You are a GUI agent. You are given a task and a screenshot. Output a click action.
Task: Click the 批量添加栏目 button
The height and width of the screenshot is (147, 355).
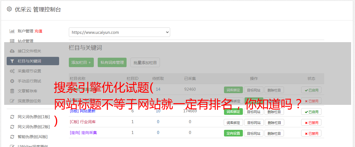[x=145, y=62]
